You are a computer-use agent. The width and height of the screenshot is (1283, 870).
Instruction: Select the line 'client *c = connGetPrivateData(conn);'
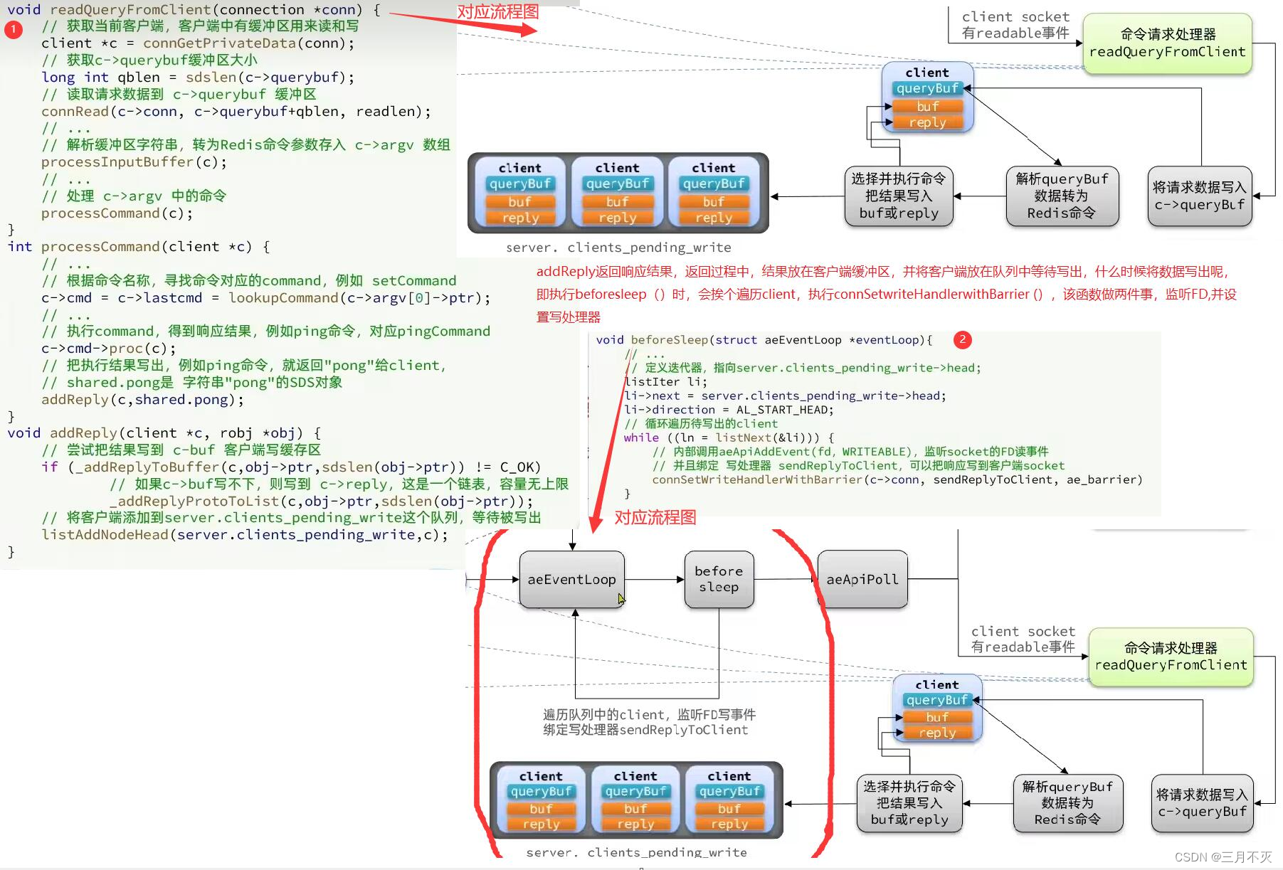coord(198,43)
